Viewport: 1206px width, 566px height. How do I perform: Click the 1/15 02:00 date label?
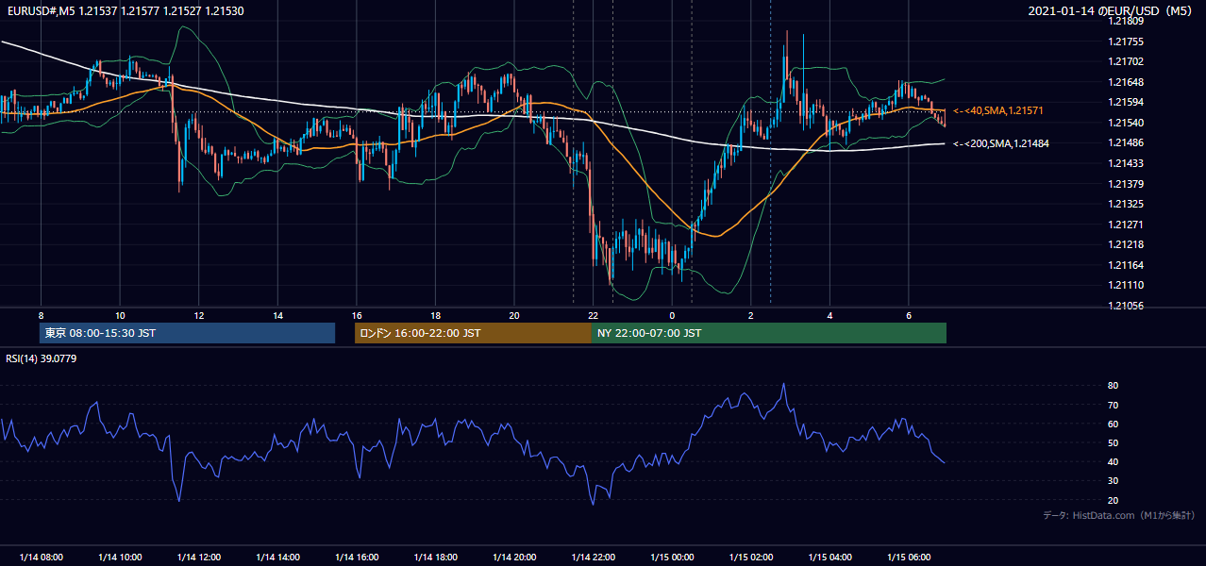pyautogui.click(x=751, y=557)
